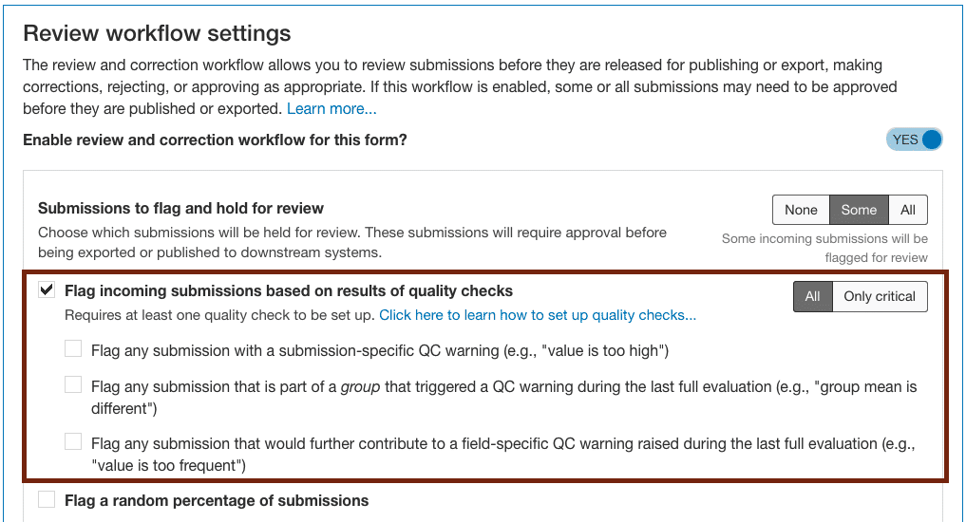This screenshot has width=966, height=522.
Task: Check the "Flag a random percentage" checkbox
Action: pyautogui.click(x=47, y=499)
